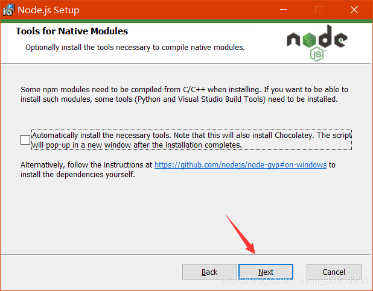Click the blog.csdn.net watermark text

pyautogui.click(x=295, y=280)
